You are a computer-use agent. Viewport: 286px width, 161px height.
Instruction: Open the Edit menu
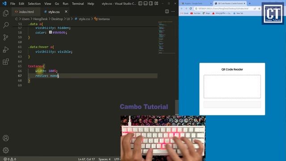tap(21, 4)
